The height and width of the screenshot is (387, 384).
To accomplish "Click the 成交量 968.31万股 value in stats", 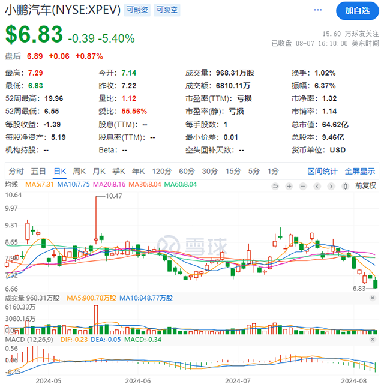I will pyautogui.click(x=235, y=73).
